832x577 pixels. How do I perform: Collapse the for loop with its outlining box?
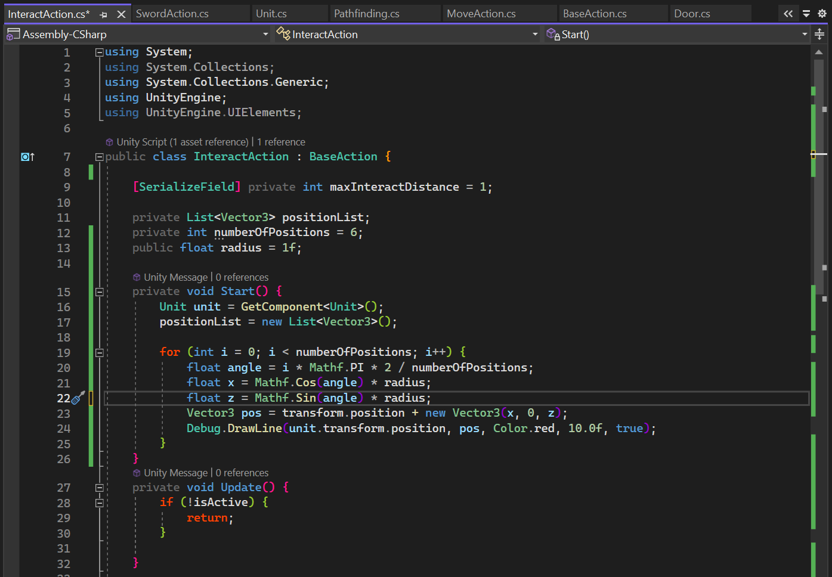(100, 352)
